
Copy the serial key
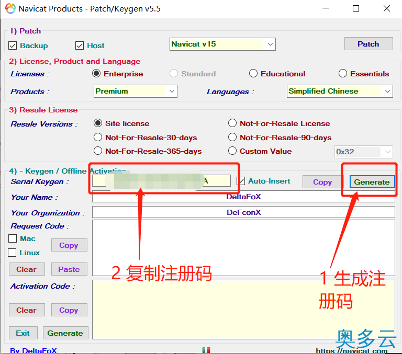[x=322, y=182]
